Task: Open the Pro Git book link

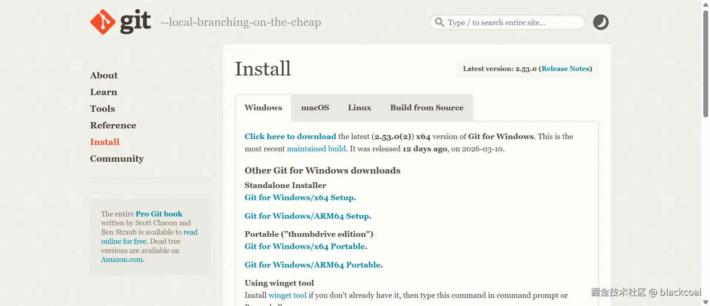Action: pos(159,214)
